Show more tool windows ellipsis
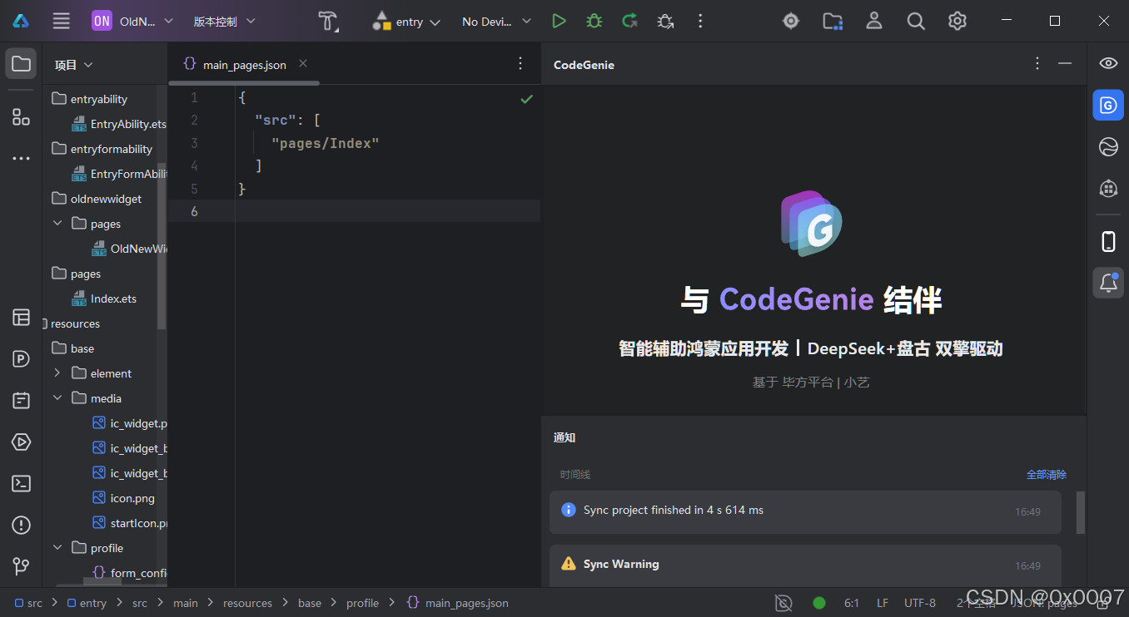The width and height of the screenshot is (1129, 617). tap(22, 158)
